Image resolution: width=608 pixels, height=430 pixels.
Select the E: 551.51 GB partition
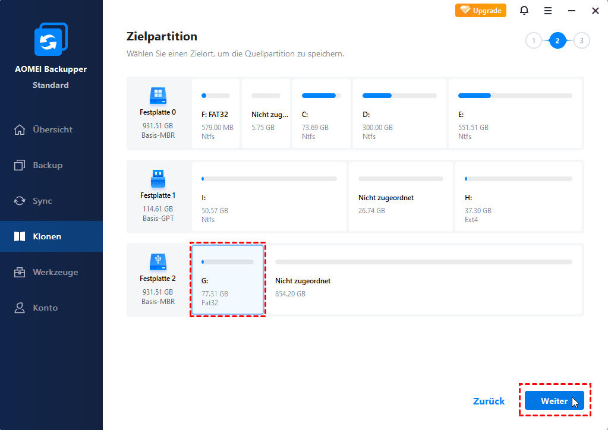[x=515, y=113]
